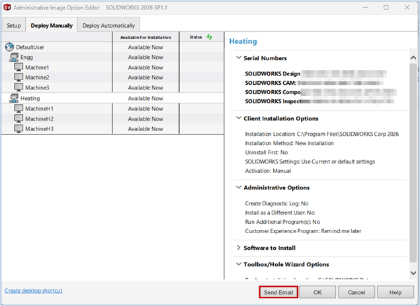Click Create Diagnostic Log: No text
420x306 pixels.
[x=276, y=203]
